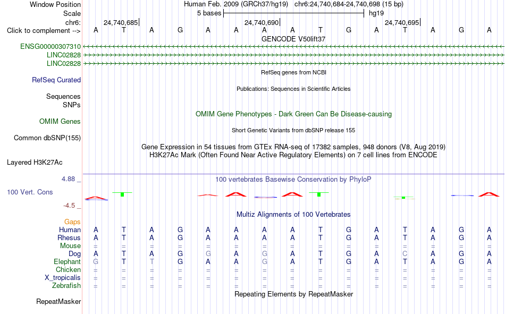Click the 4.88 PhyloP scale maximum
This screenshot has height=314, width=505.
coord(68,179)
